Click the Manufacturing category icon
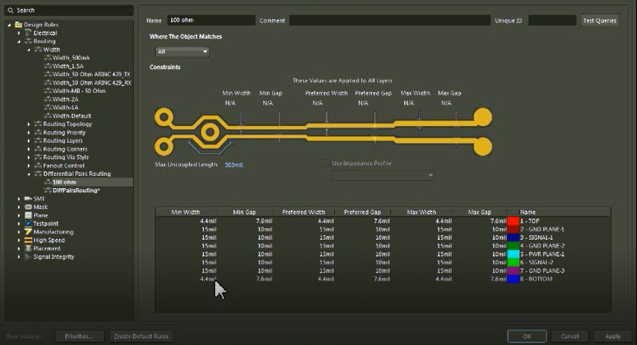 point(28,232)
